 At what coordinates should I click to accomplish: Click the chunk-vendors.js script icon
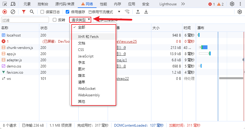pos(4,47)
